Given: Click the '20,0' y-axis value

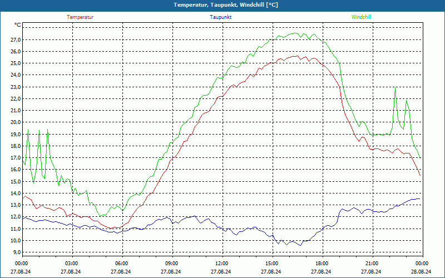Looking at the screenshot, I should pyautogui.click(x=16, y=122).
